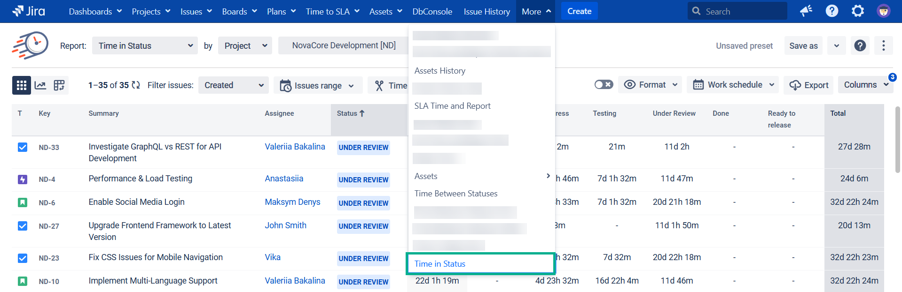Toggle the switch beside the Format button
The width and height of the screenshot is (902, 292).
(604, 85)
